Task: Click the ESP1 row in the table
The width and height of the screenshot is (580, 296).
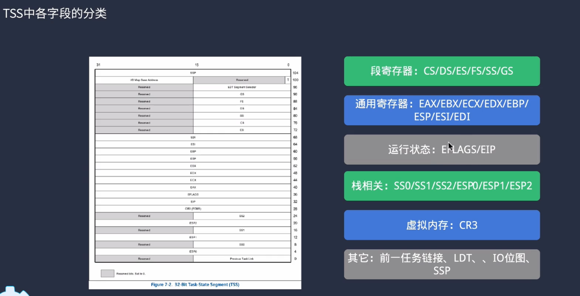Action: (x=193, y=237)
